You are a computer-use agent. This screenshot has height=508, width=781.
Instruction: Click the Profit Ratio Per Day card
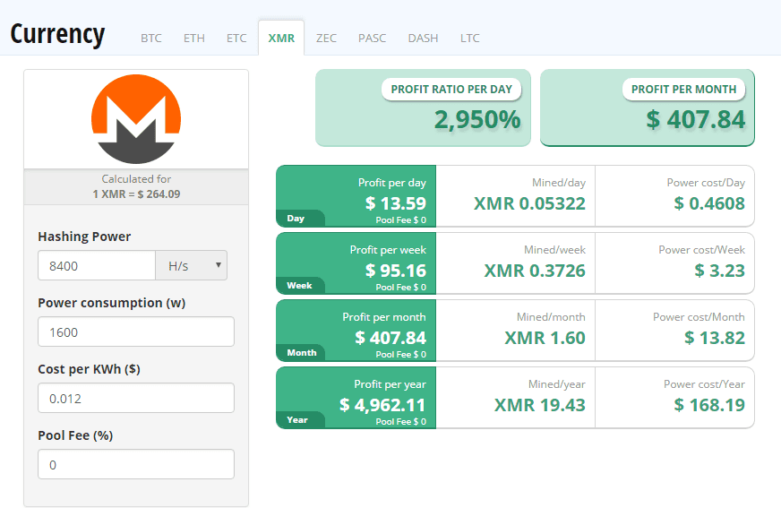pos(423,108)
